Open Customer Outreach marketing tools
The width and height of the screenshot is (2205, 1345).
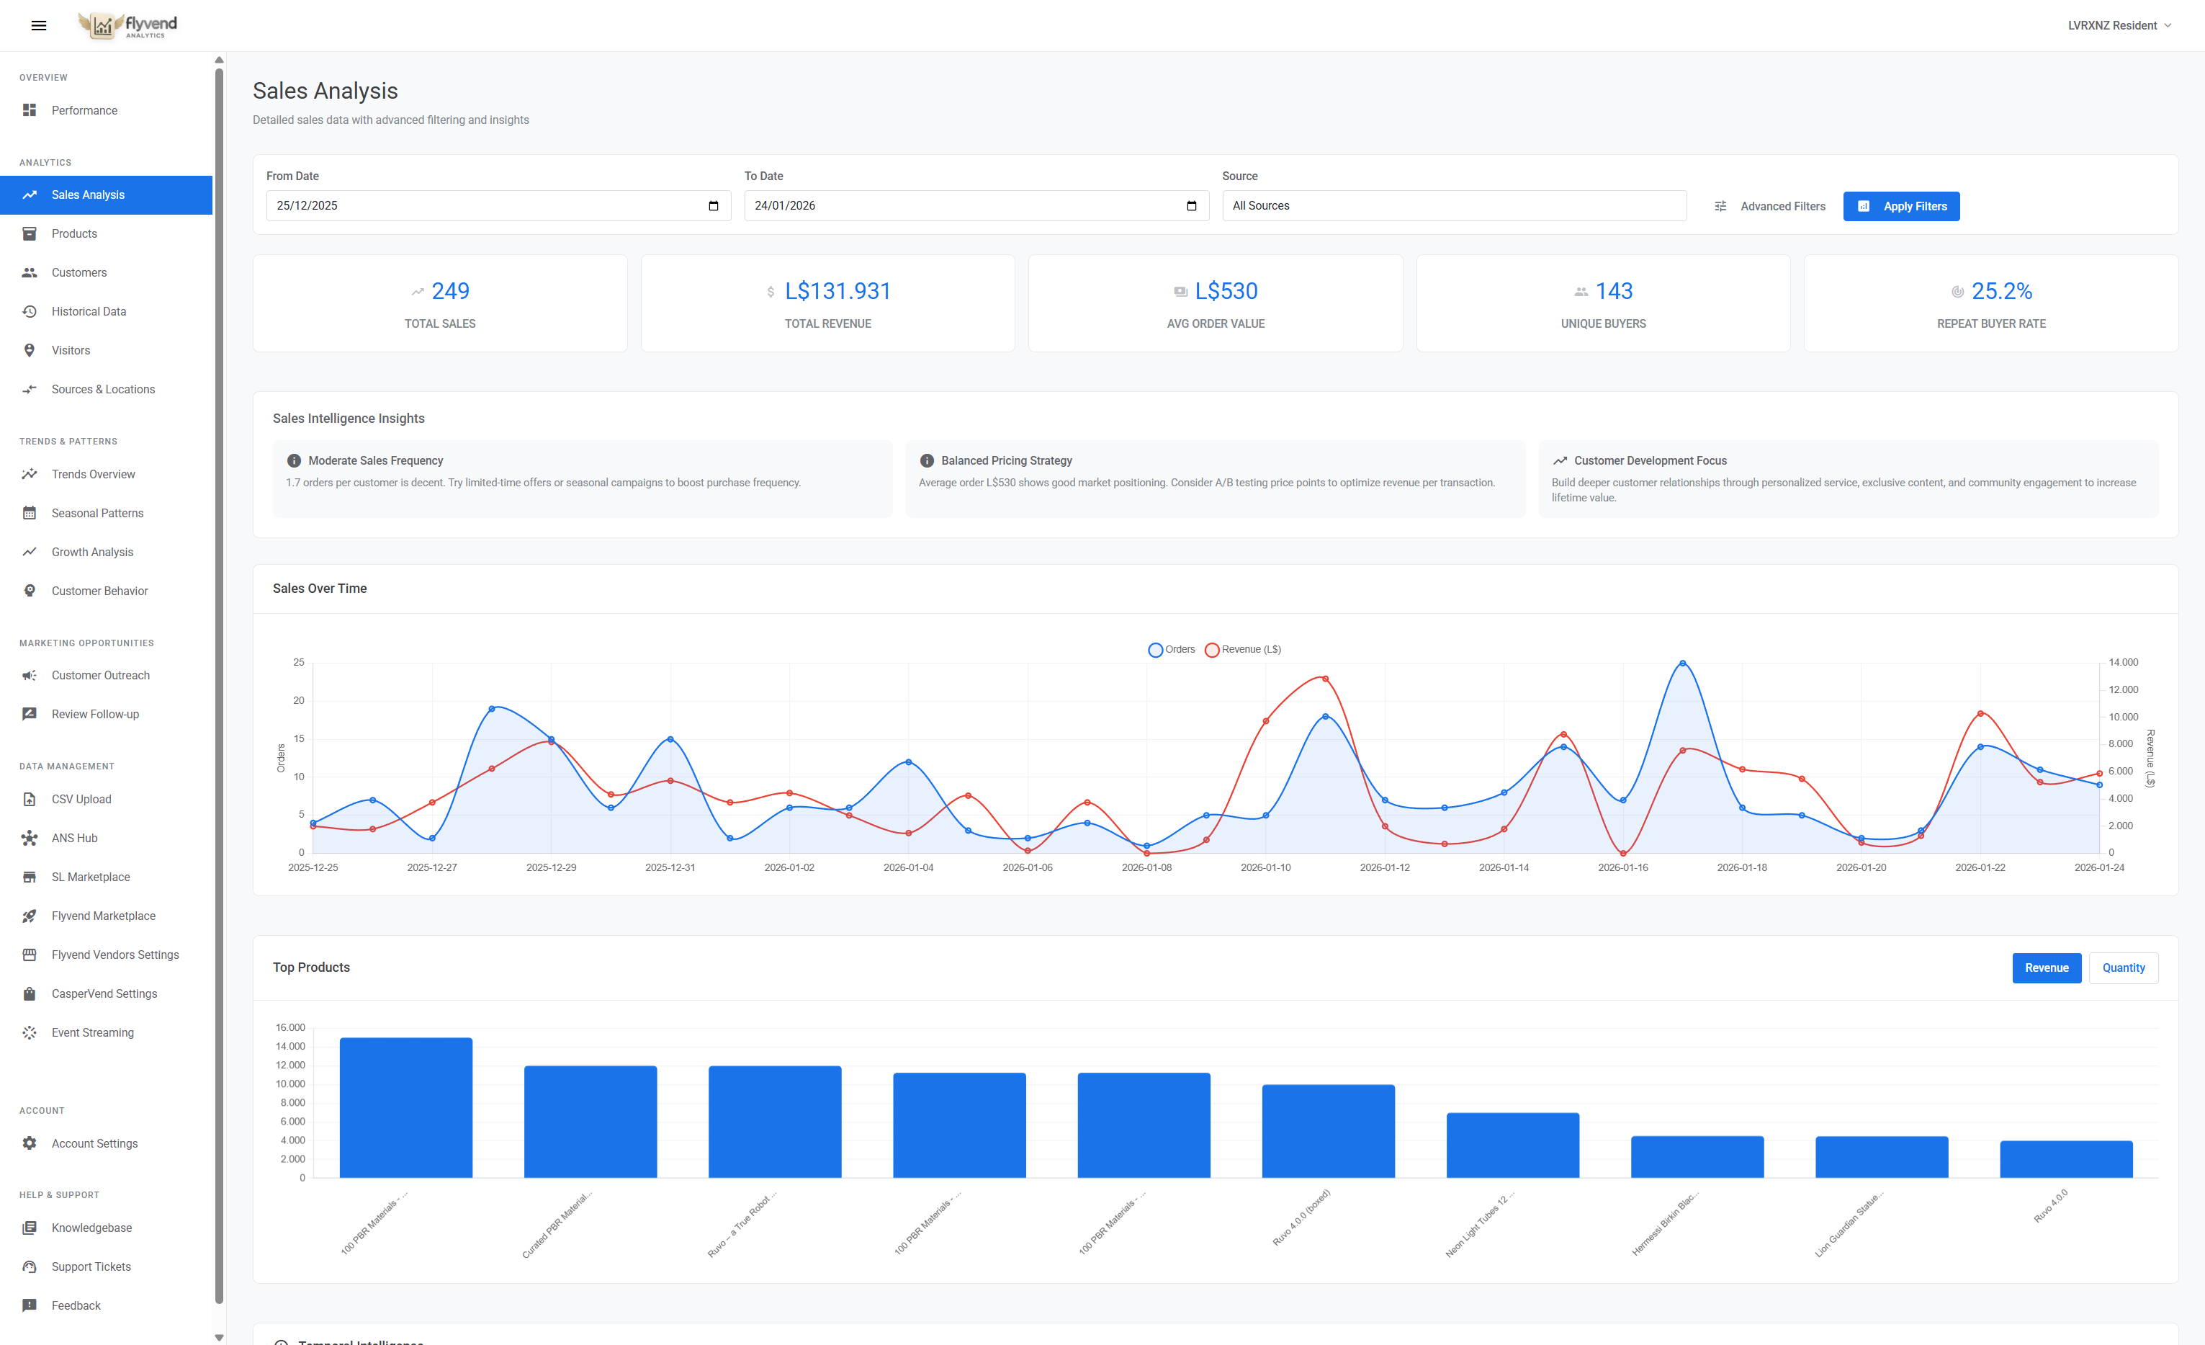100,674
